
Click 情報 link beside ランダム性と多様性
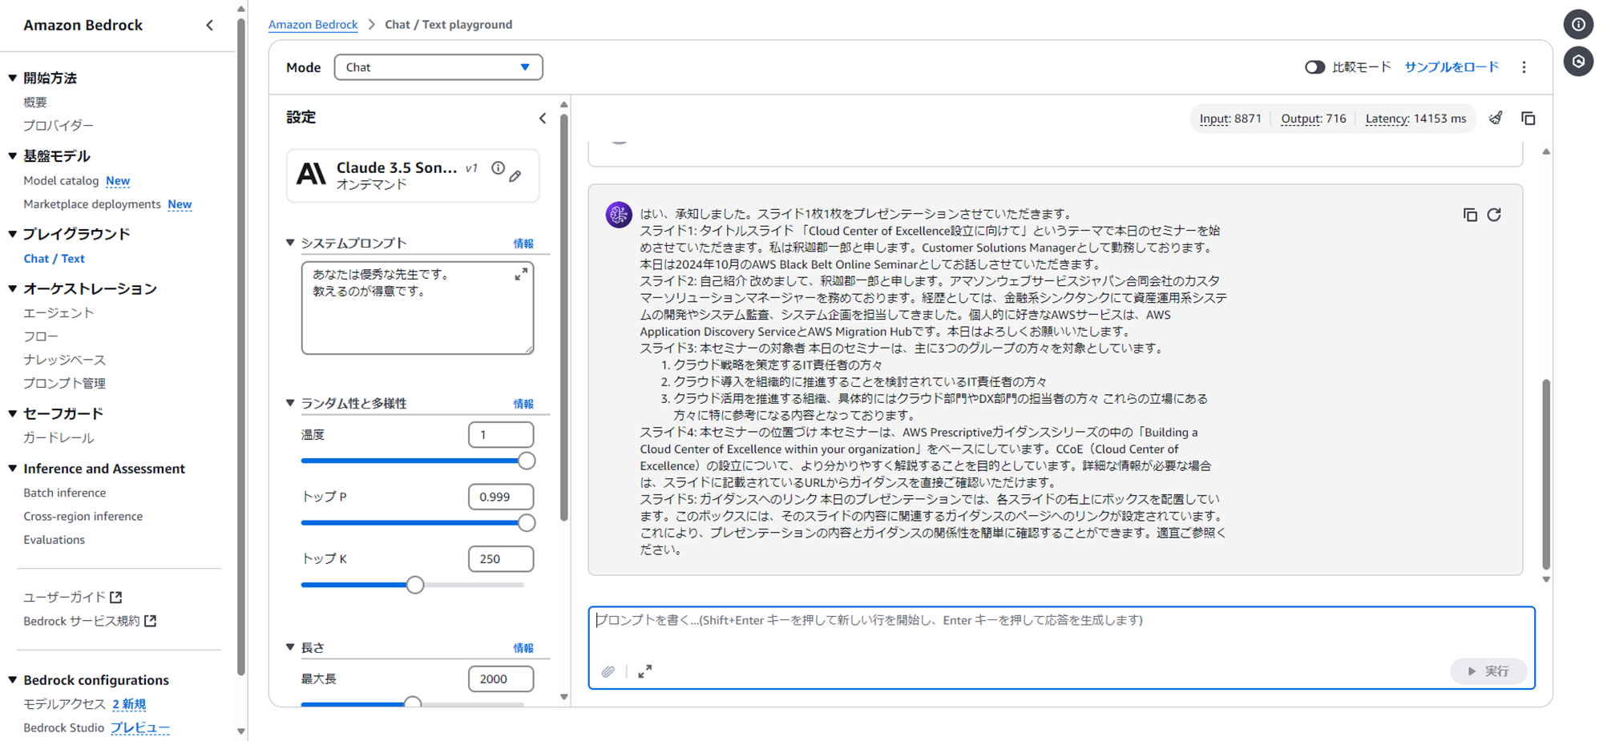[x=523, y=404]
